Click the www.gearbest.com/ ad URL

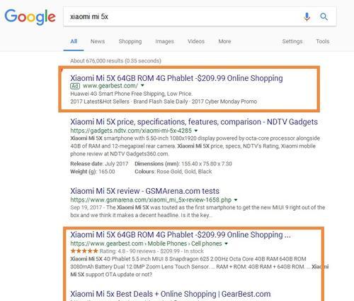tap(110, 86)
